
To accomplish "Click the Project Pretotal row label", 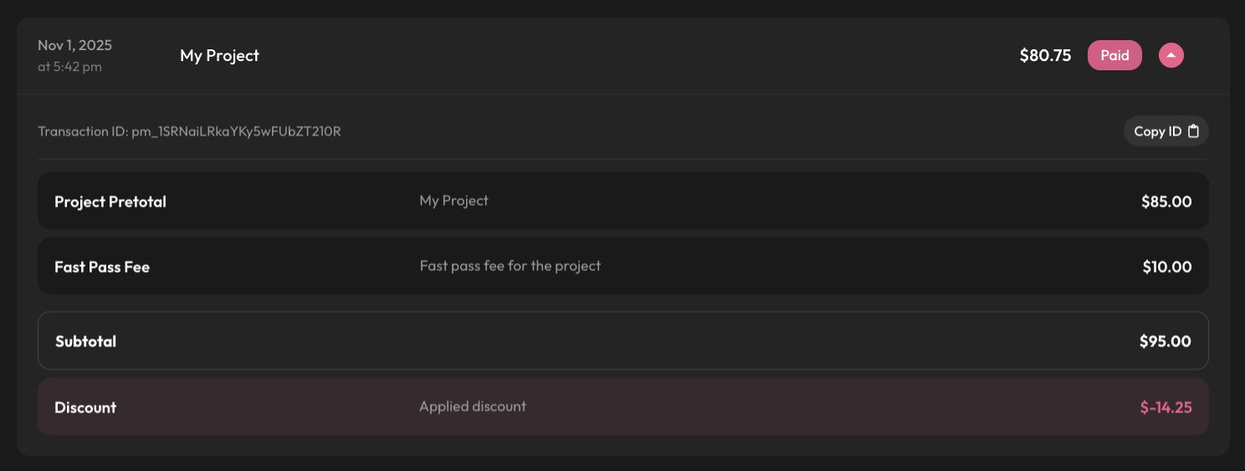I will point(110,202).
